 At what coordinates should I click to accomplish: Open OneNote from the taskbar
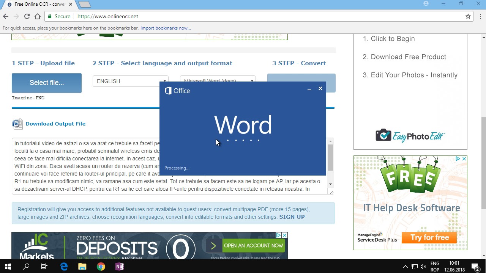coord(119,267)
